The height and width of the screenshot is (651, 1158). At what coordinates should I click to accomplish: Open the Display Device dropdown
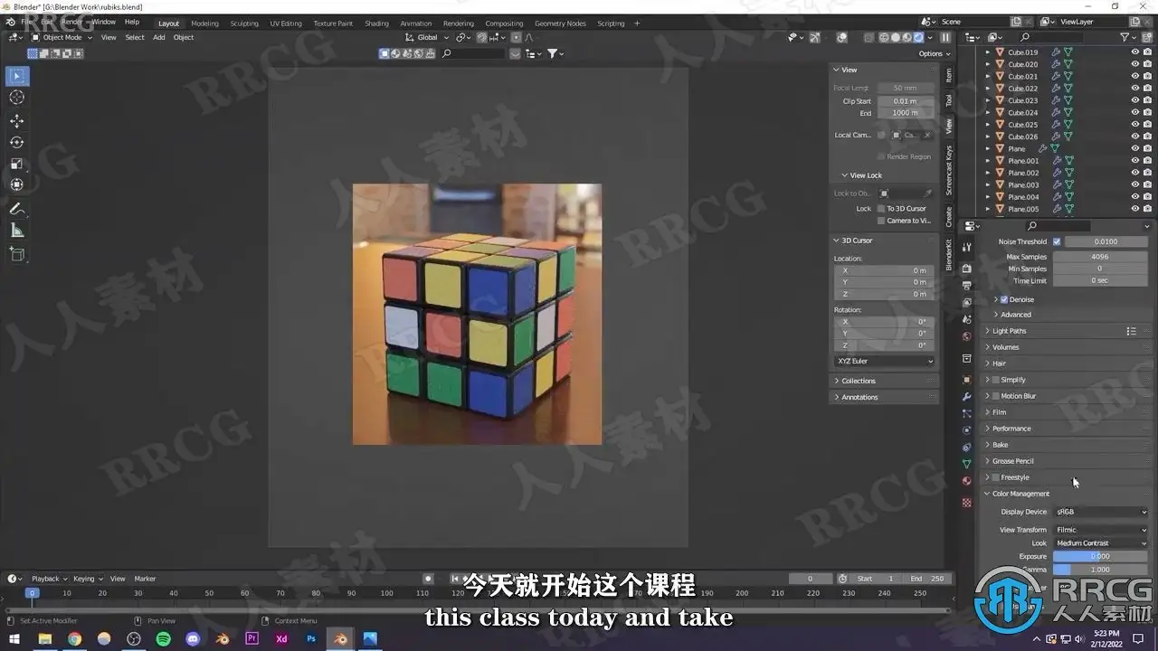point(1101,512)
